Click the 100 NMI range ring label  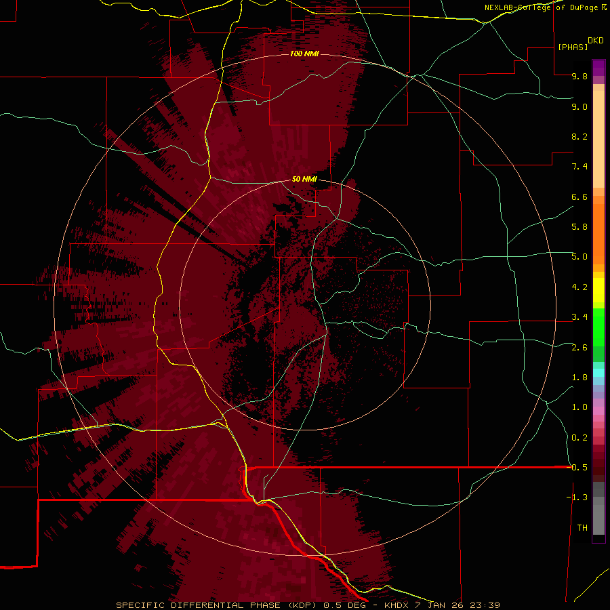coord(304,54)
